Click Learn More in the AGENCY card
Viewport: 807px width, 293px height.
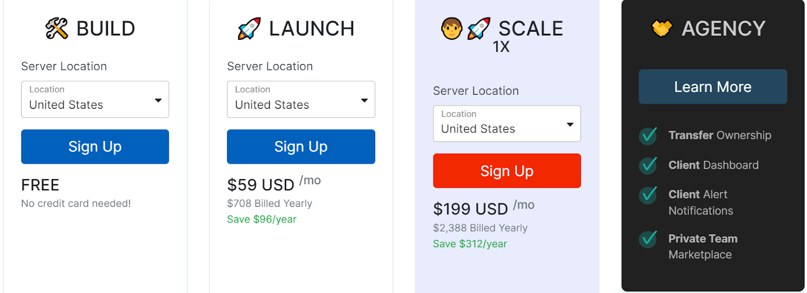712,87
